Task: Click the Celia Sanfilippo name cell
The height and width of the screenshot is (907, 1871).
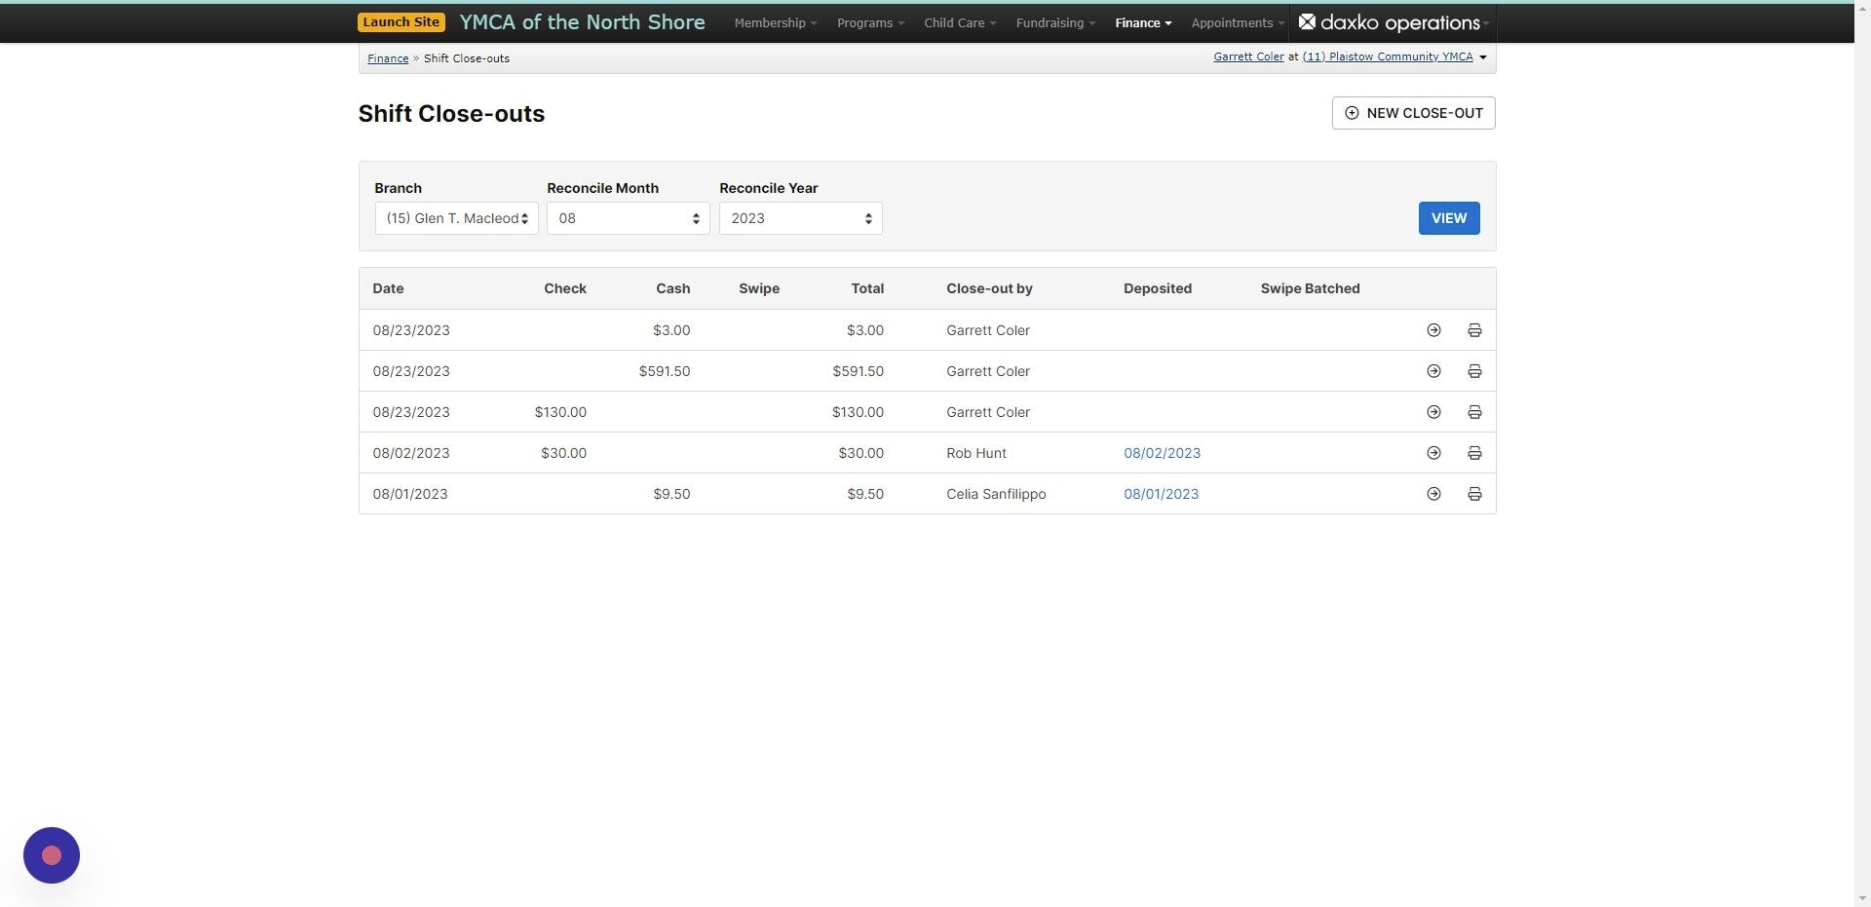Action: coord(996,494)
